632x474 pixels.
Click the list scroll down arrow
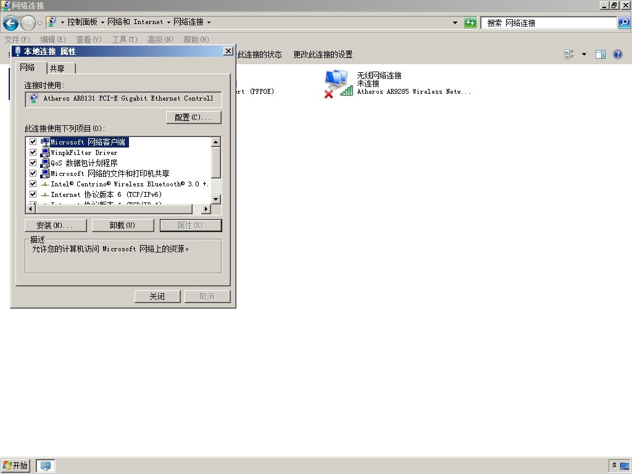[x=215, y=199]
